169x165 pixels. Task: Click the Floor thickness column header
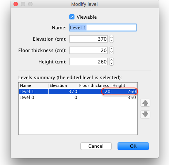point(95,85)
